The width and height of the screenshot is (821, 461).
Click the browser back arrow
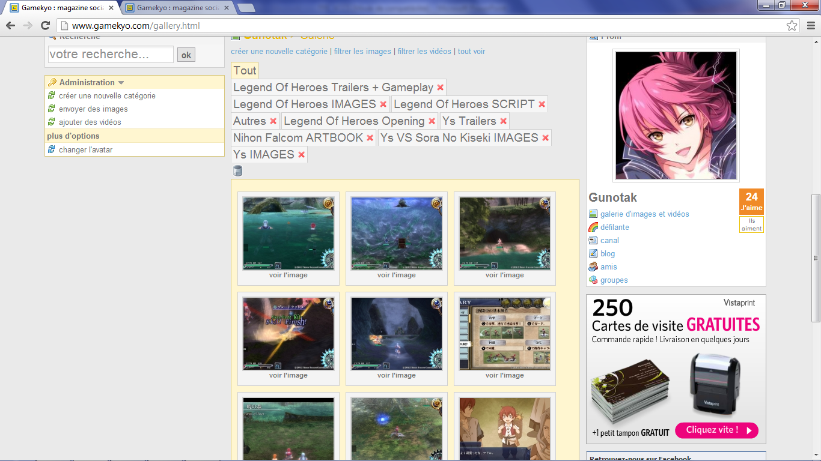pyautogui.click(x=11, y=25)
